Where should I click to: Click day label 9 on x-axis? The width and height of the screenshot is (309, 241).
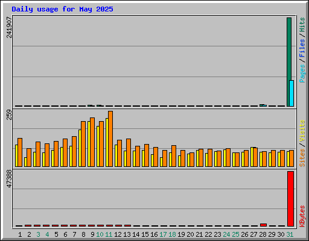[x=92, y=234]
